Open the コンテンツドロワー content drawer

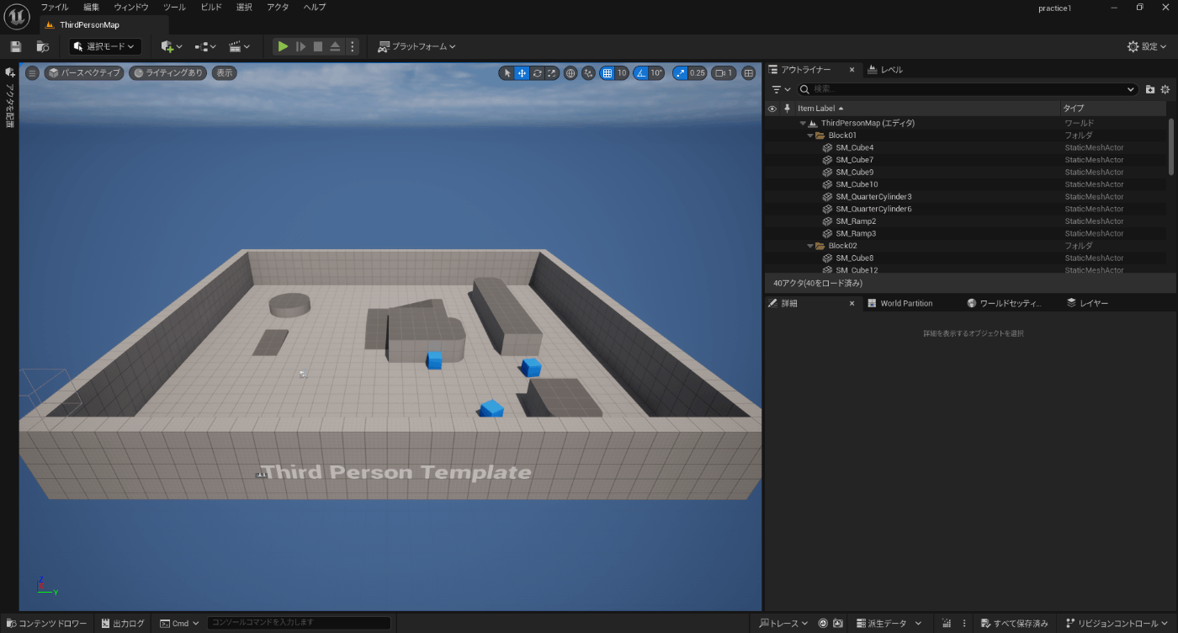pyautogui.click(x=47, y=623)
